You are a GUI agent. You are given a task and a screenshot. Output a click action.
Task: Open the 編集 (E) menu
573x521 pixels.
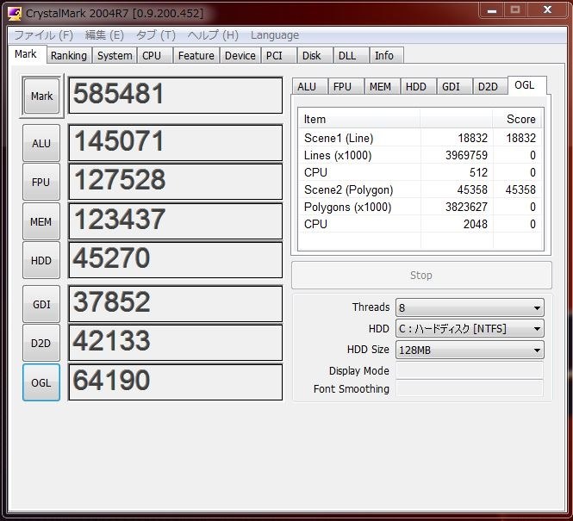(x=104, y=35)
